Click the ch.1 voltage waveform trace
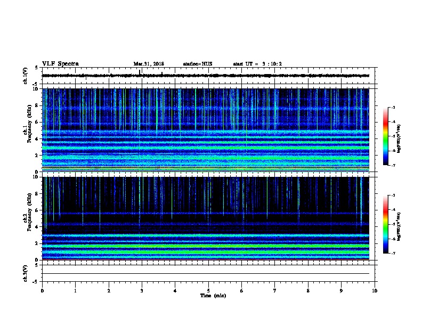Viewport: 422px width, 326px height. pyautogui.click(x=206, y=76)
